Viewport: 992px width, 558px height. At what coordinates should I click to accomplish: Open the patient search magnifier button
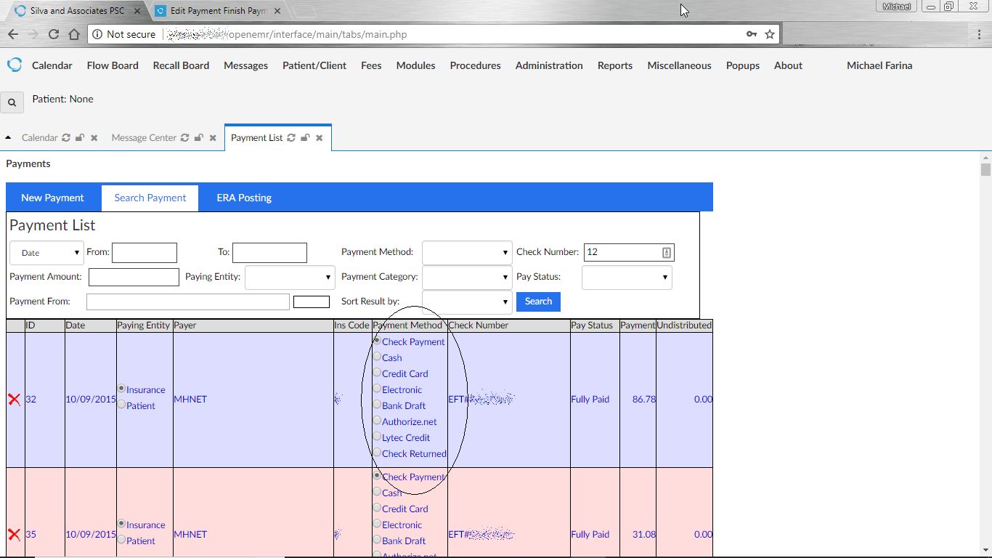[12, 103]
